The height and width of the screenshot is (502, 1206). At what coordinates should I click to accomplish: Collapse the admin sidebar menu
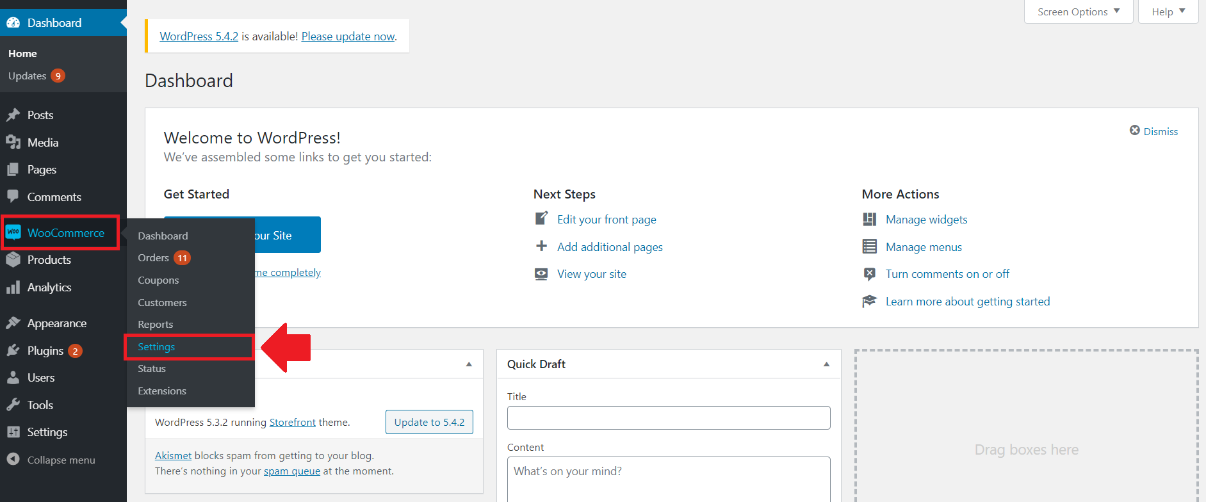coord(51,460)
